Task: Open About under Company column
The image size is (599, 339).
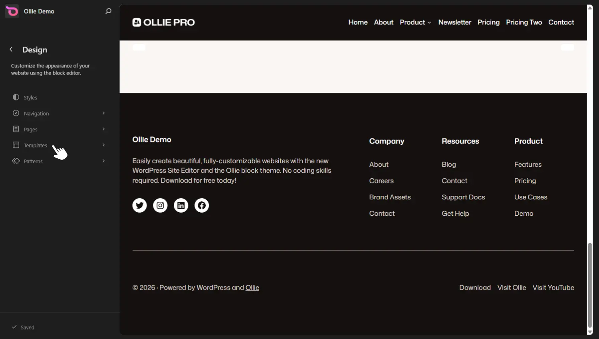Action: tap(379, 164)
